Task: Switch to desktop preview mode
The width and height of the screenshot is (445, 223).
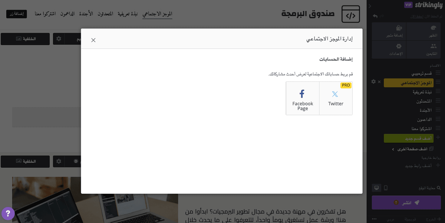Action: coord(377,188)
